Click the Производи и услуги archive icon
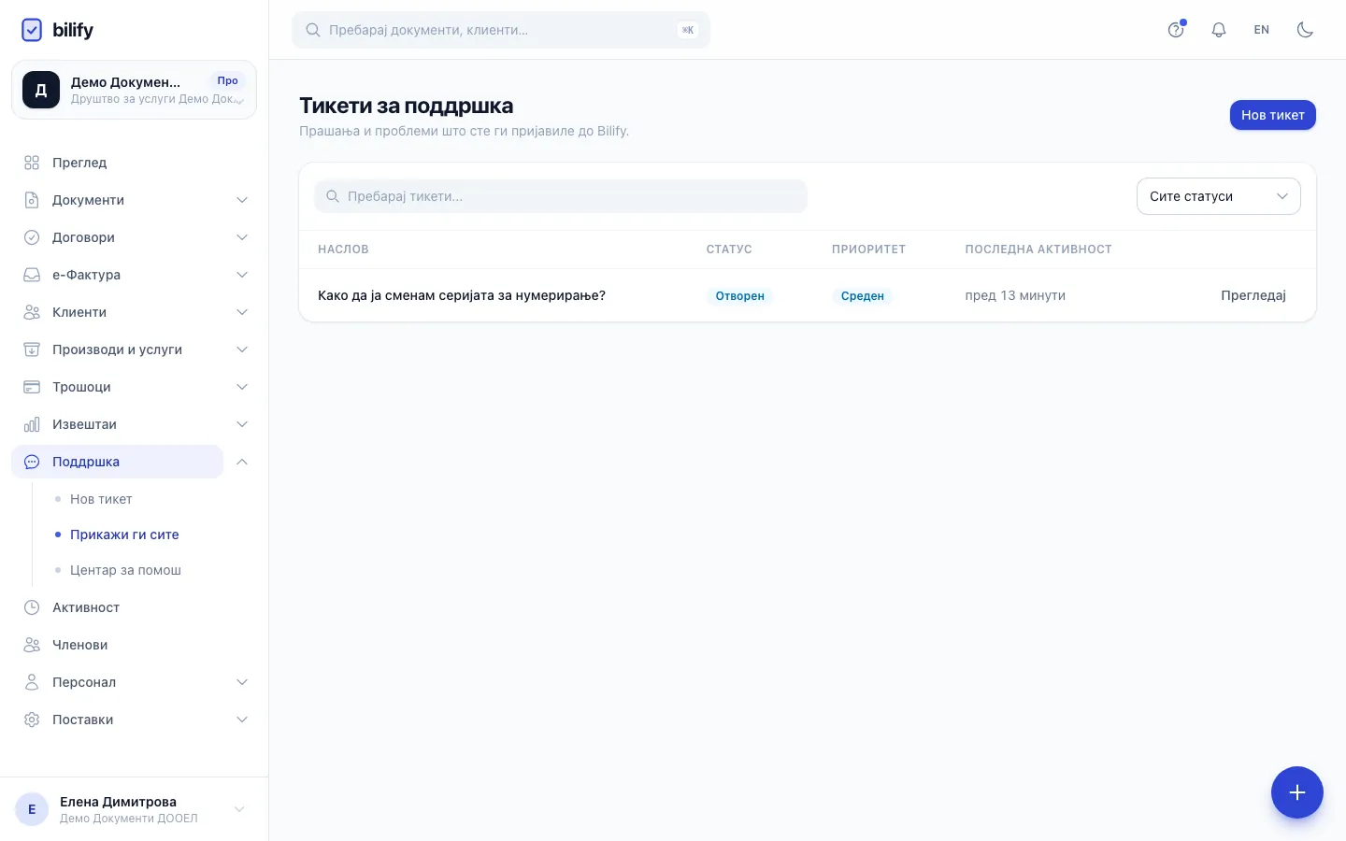Viewport: 1346px width, 841px height. point(32,349)
